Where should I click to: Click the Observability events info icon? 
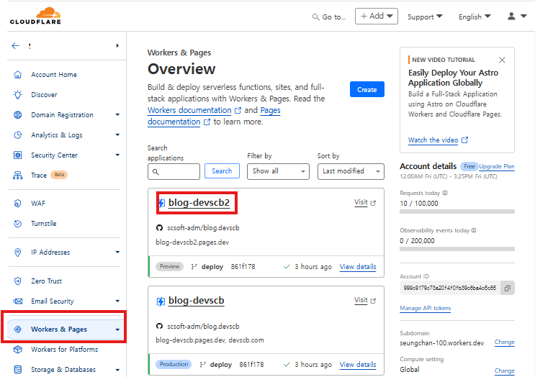click(x=474, y=230)
